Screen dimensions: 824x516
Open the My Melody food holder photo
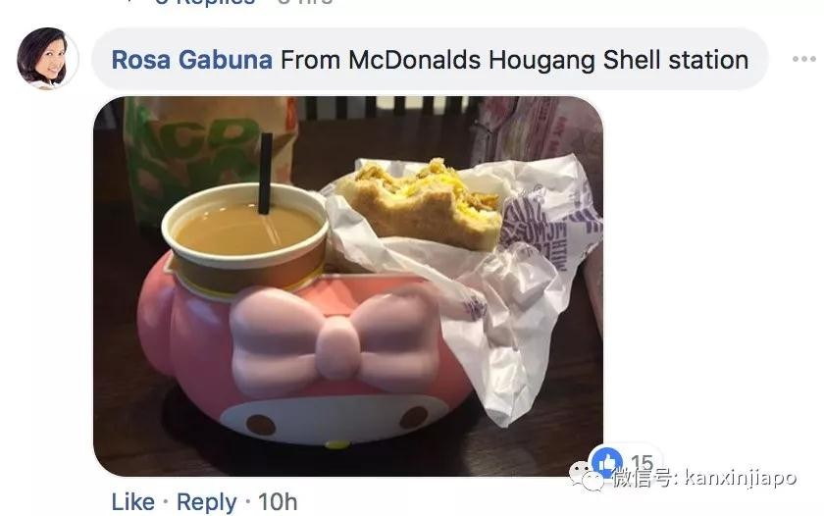click(x=348, y=285)
